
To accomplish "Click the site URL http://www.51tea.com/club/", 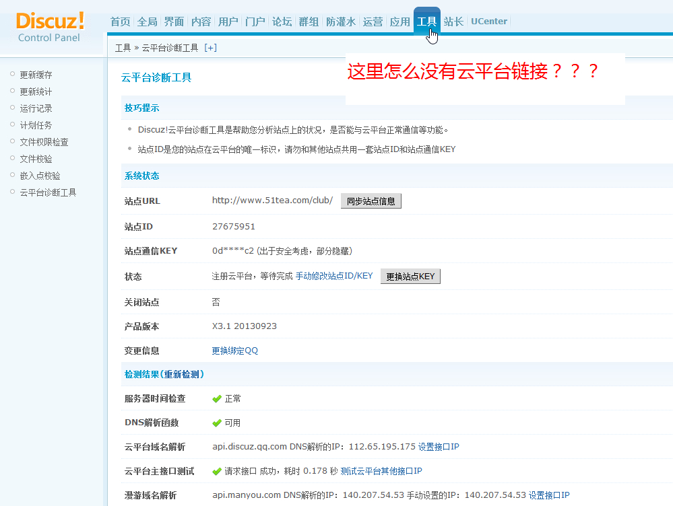I will click(x=272, y=201).
